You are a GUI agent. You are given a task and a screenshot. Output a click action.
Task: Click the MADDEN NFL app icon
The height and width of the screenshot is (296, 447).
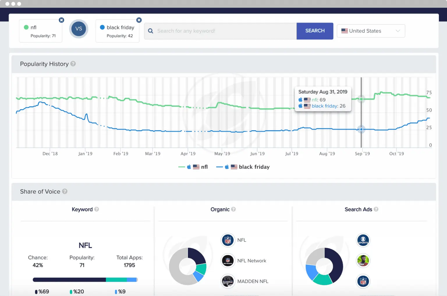(x=228, y=281)
